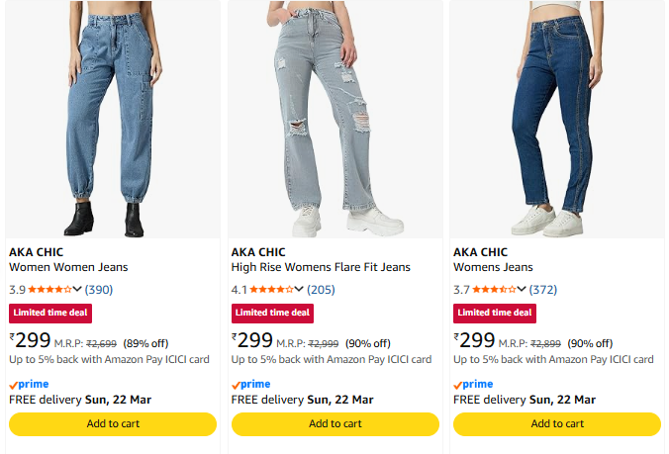Click the Limited time deal badge on Womens Jeans
The height and width of the screenshot is (454, 669).
click(x=494, y=314)
